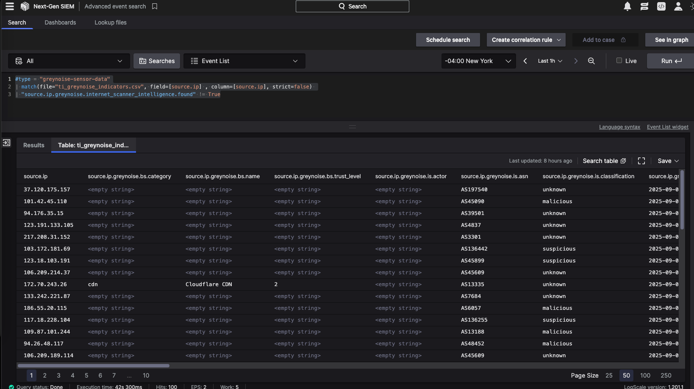Change the New York timezone dropdown
The height and width of the screenshot is (389, 694).
pyautogui.click(x=478, y=61)
